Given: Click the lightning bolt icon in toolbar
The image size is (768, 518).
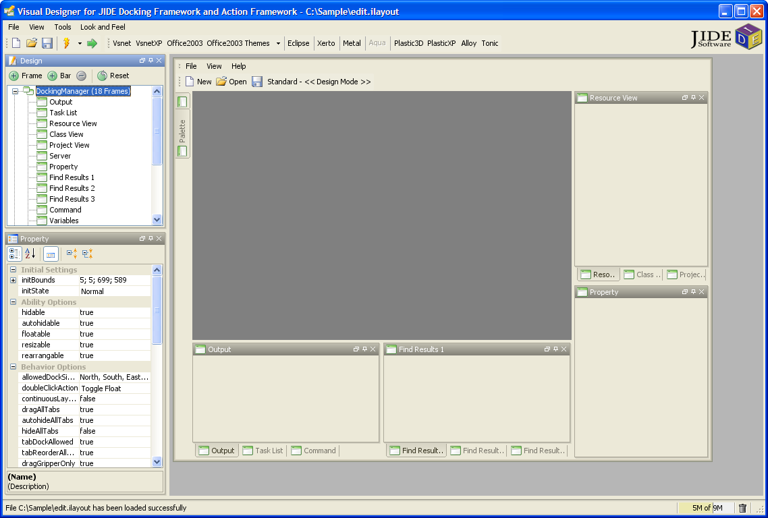Looking at the screenshot, I should point(67,43).
